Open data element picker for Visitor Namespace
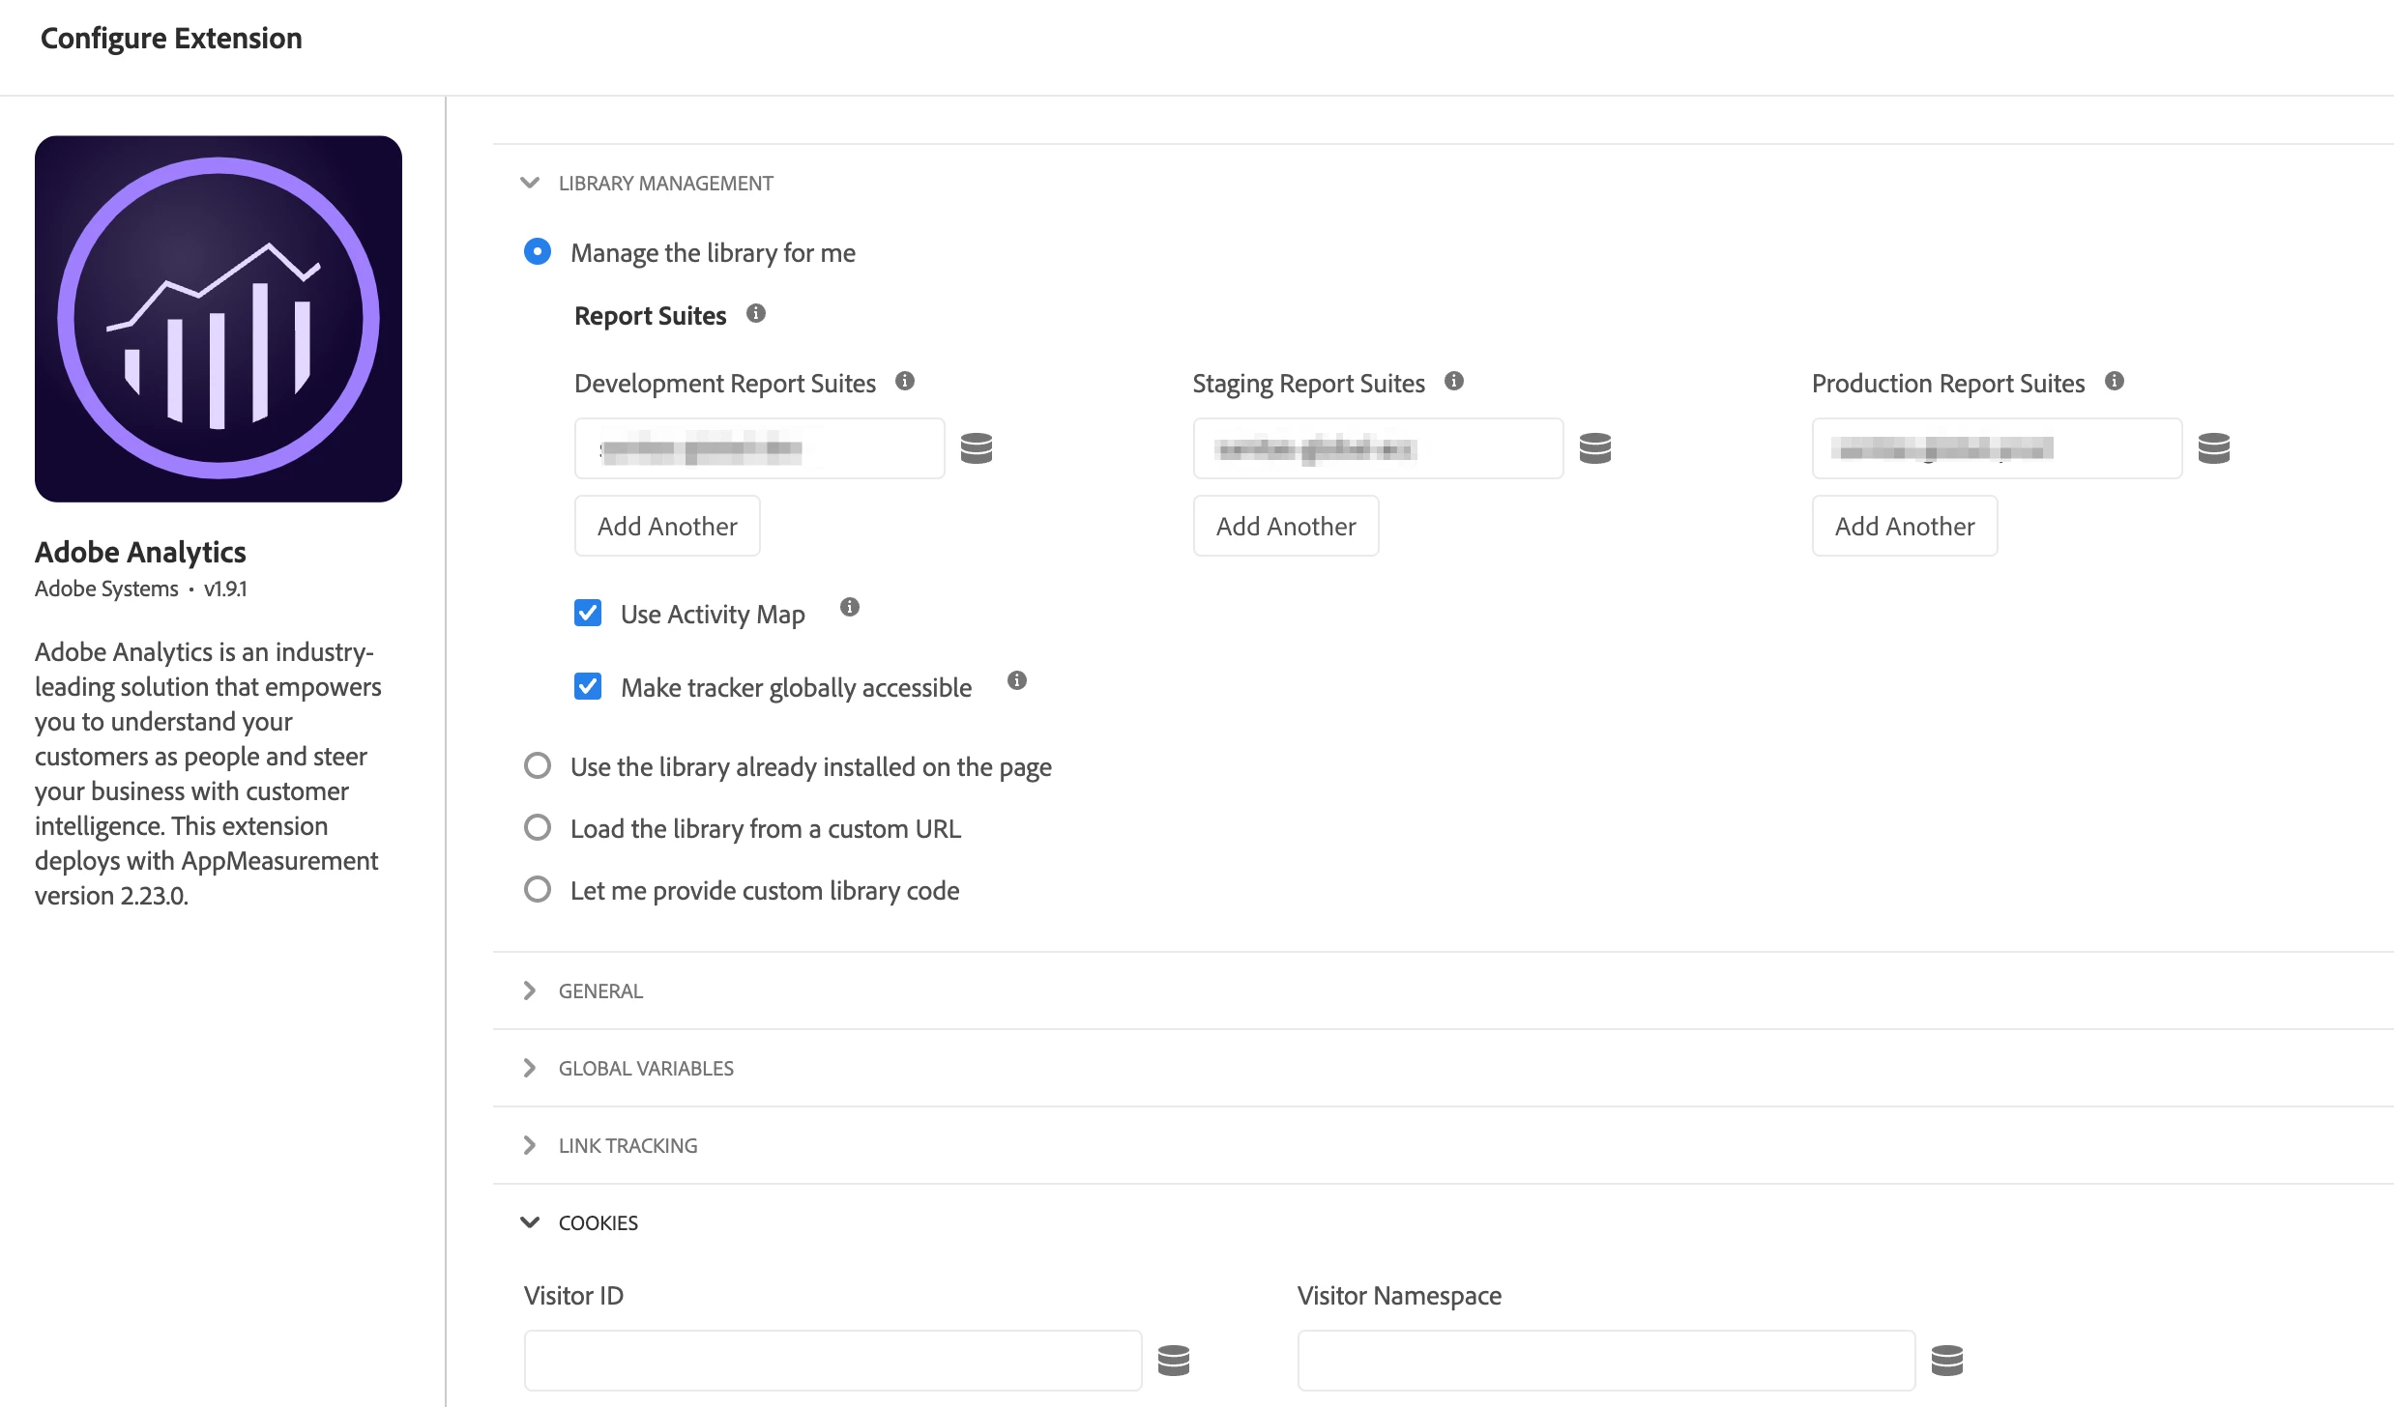The height and width of the screenshot is (1407, 2394). point(1947,1361)
